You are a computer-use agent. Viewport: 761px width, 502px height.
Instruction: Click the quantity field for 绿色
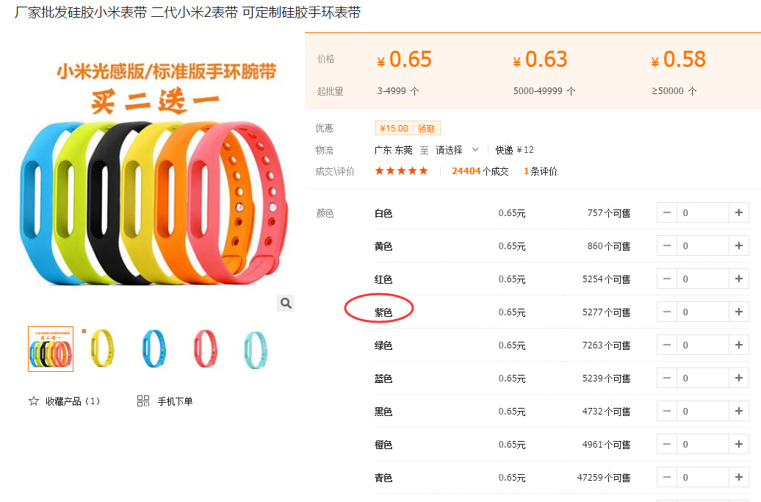coord(703,345)
